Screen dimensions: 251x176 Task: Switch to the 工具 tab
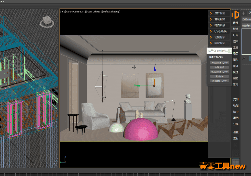click(x=236, y=48)
